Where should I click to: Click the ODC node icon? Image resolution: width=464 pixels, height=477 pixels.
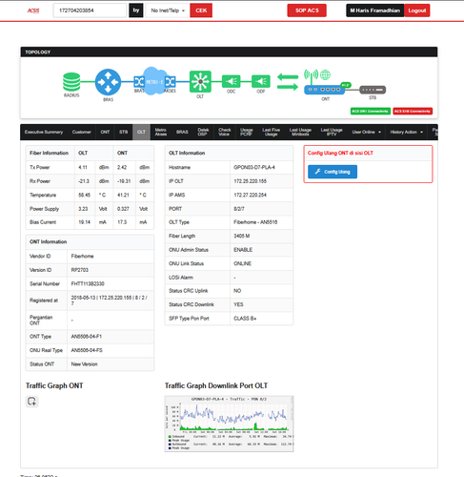click(x=231, y=81)
